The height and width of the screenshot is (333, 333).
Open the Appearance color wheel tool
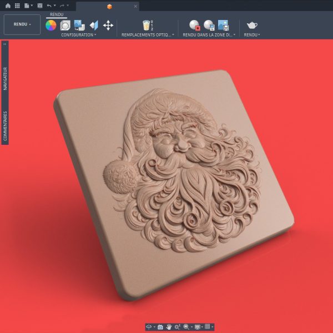[51, 26]
